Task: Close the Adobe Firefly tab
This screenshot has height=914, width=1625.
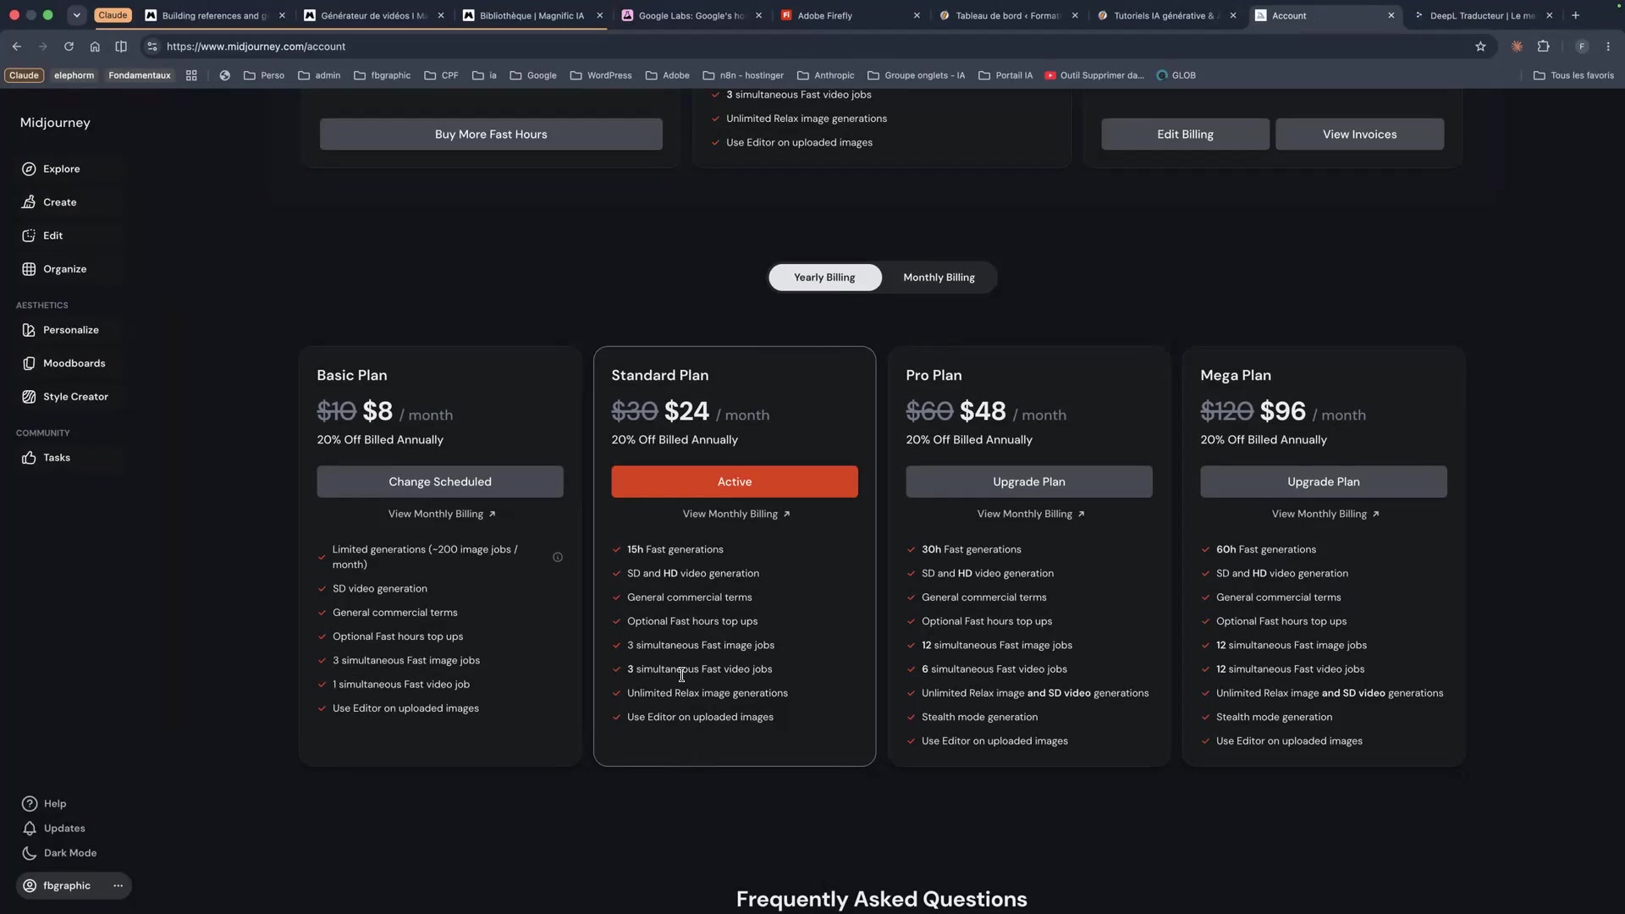Action: coord(917,15)
